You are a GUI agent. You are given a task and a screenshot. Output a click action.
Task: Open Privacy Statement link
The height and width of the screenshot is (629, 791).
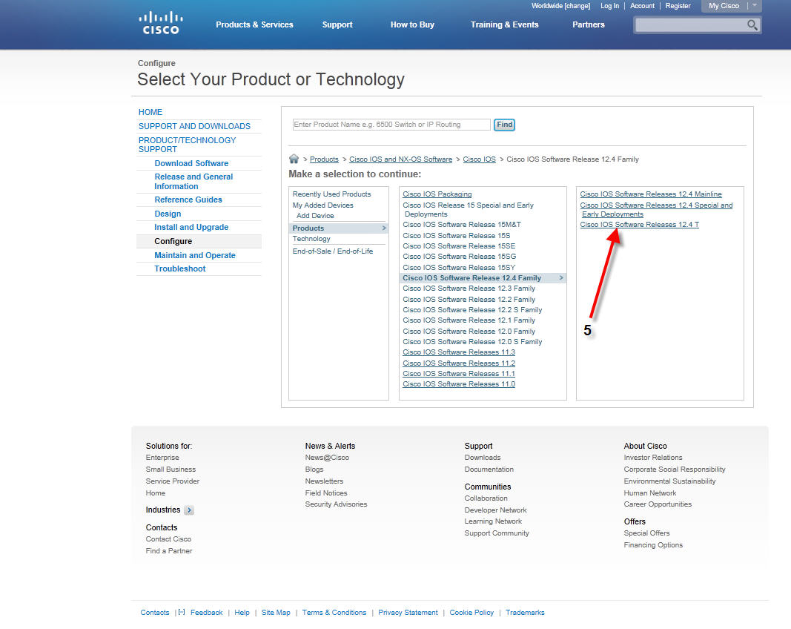(408, 613)
